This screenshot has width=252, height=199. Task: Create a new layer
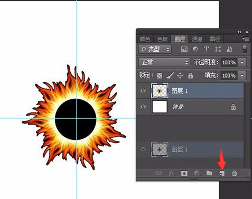(x=222, y=173)
